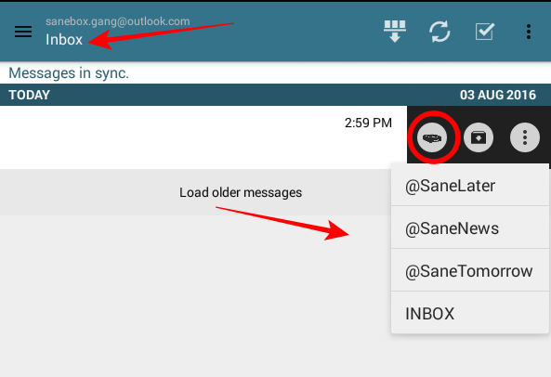Tap the fetch-more-messages download icon
The height and width of the screenshot is (377, 551).
coord(395,32)
